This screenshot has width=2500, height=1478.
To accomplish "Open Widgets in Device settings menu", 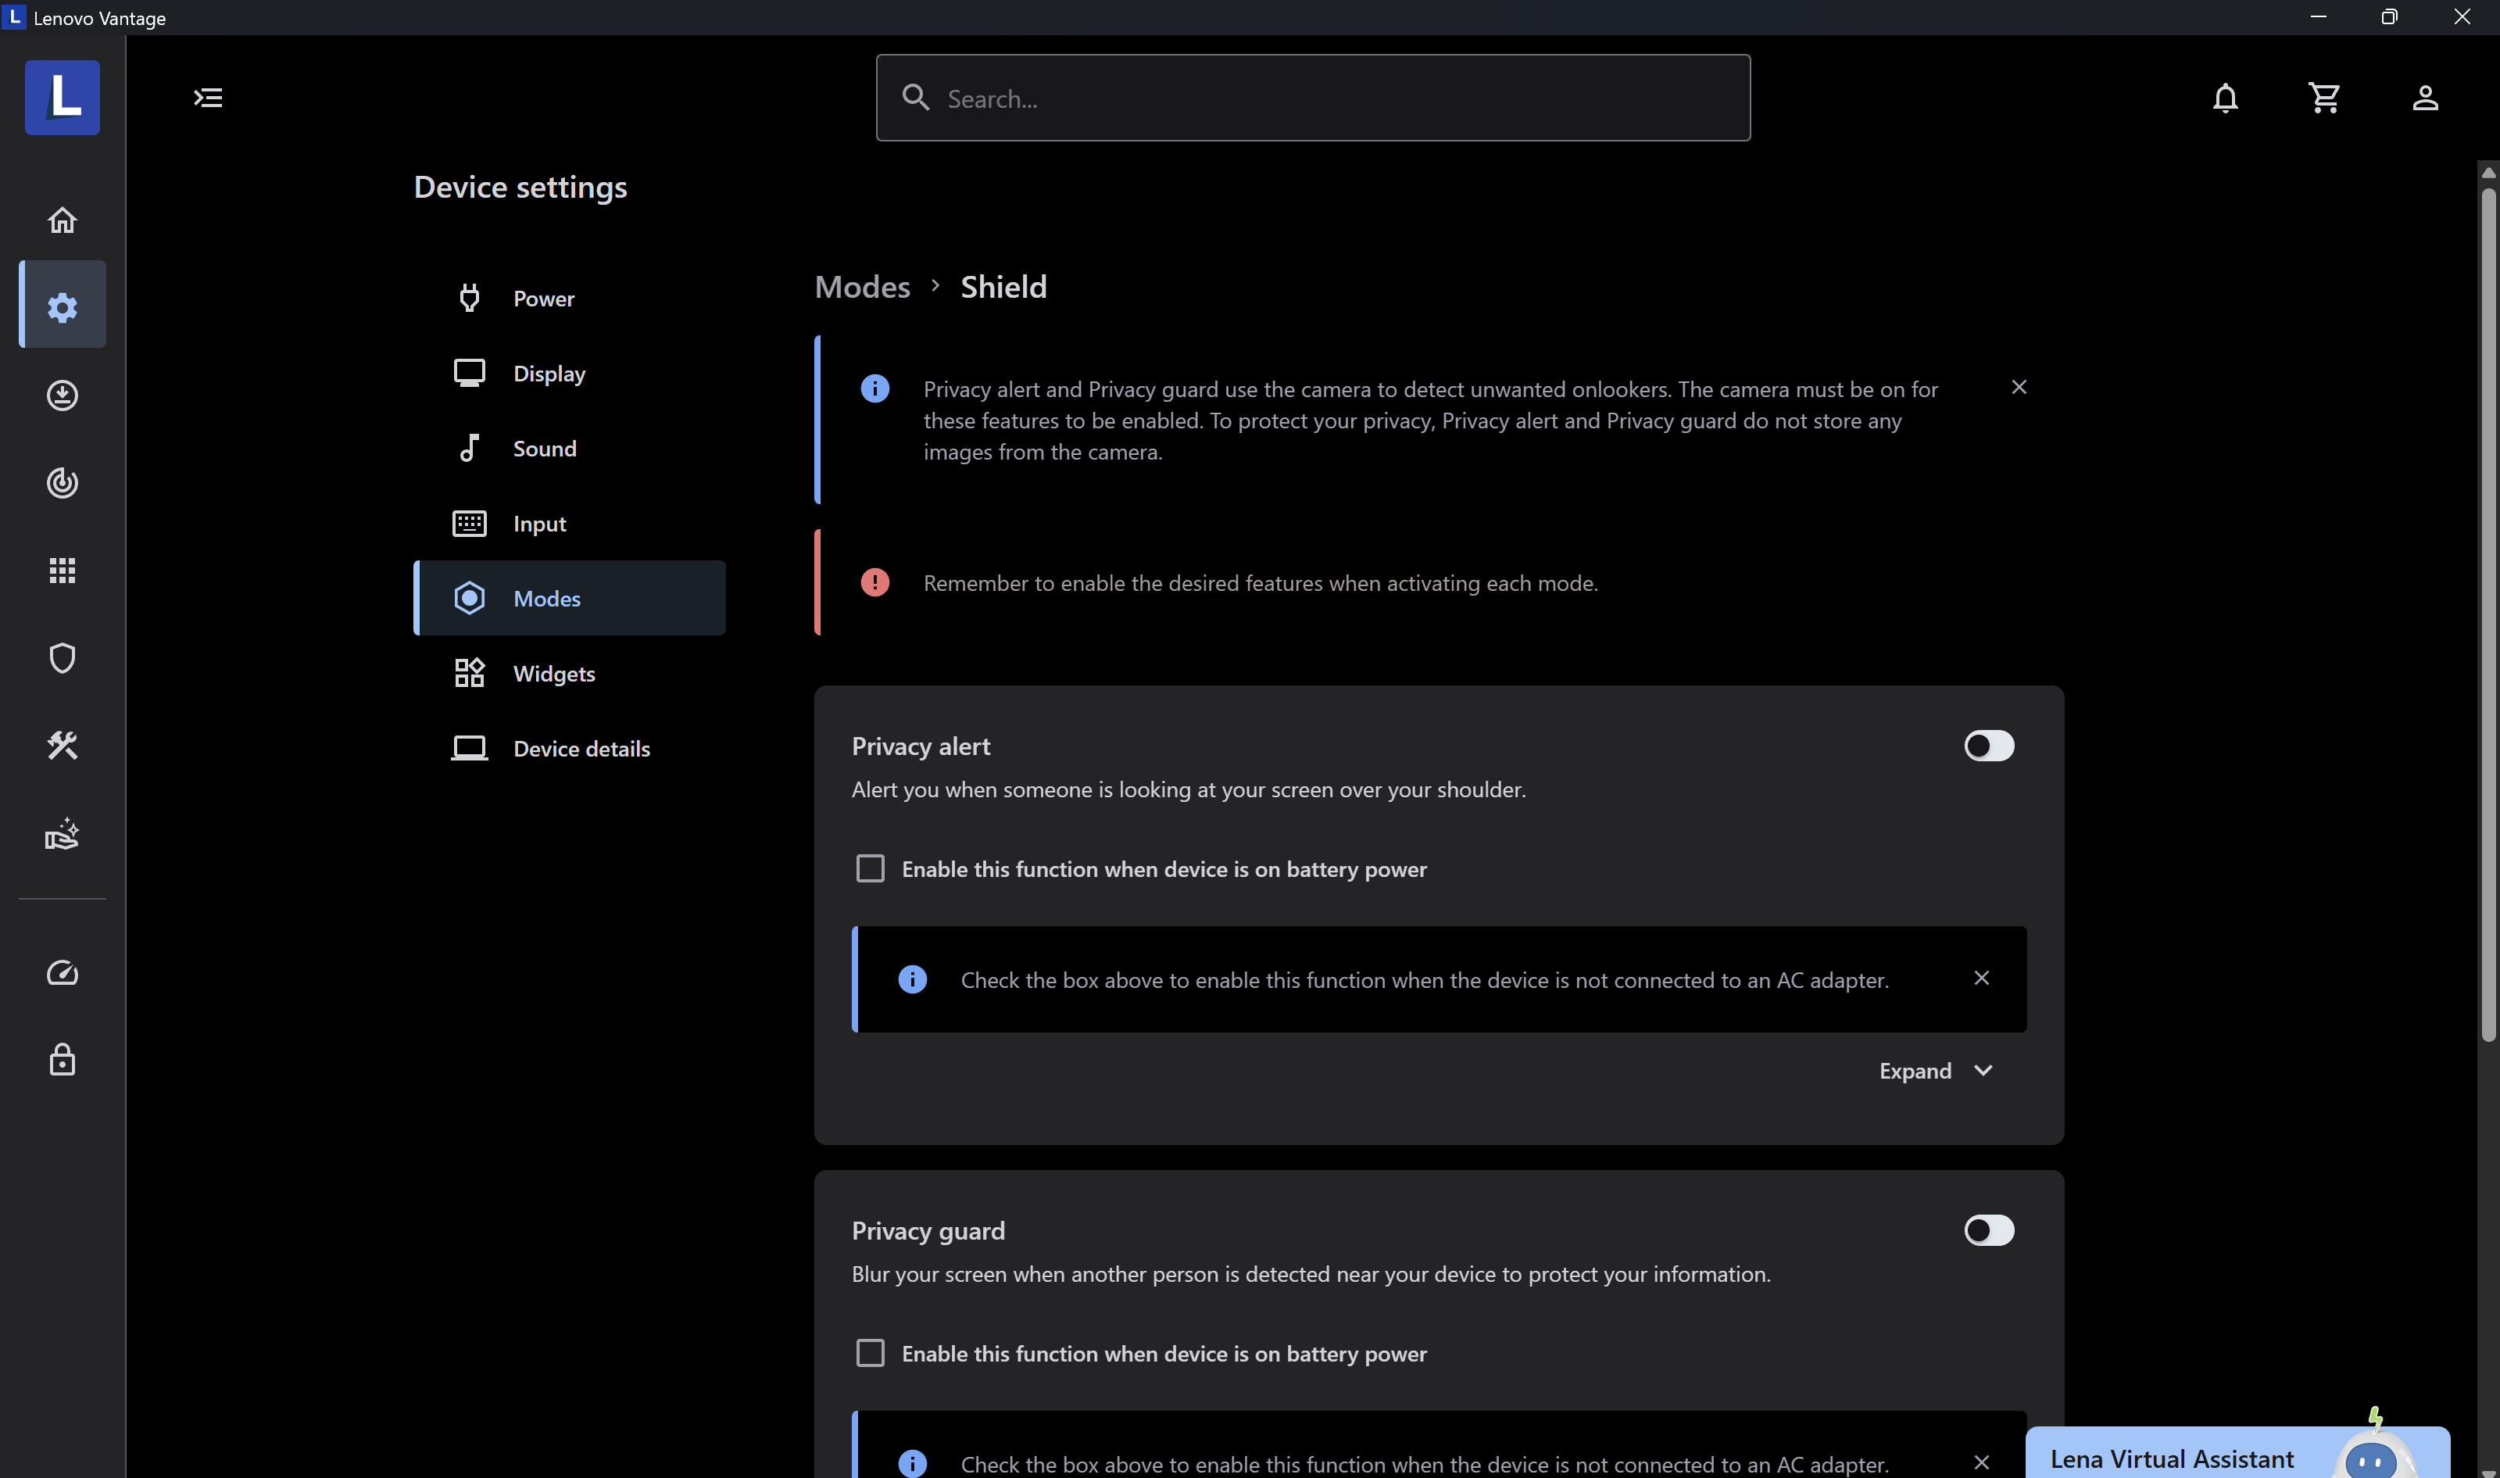I will point(553,673).
